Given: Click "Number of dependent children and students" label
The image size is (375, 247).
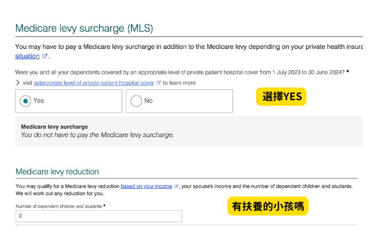Looking at the screenshot, I should coord(58,206).
